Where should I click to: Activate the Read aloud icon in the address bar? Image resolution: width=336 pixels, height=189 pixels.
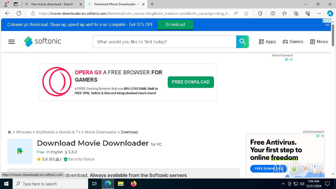click(236, 13)
